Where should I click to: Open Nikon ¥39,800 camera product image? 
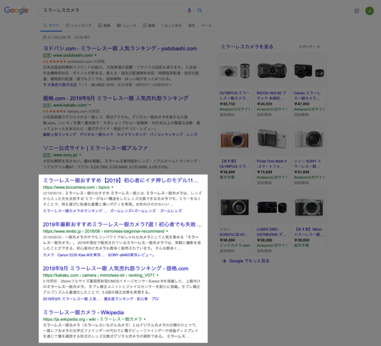coord(309,207)
